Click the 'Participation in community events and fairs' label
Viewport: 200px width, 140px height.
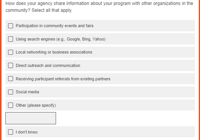pyautogui.click(x=55, y=26)
